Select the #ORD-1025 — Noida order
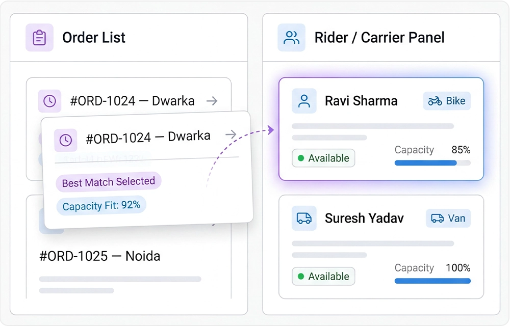Viewport: 510px width, 326px height. coord(100,256)
